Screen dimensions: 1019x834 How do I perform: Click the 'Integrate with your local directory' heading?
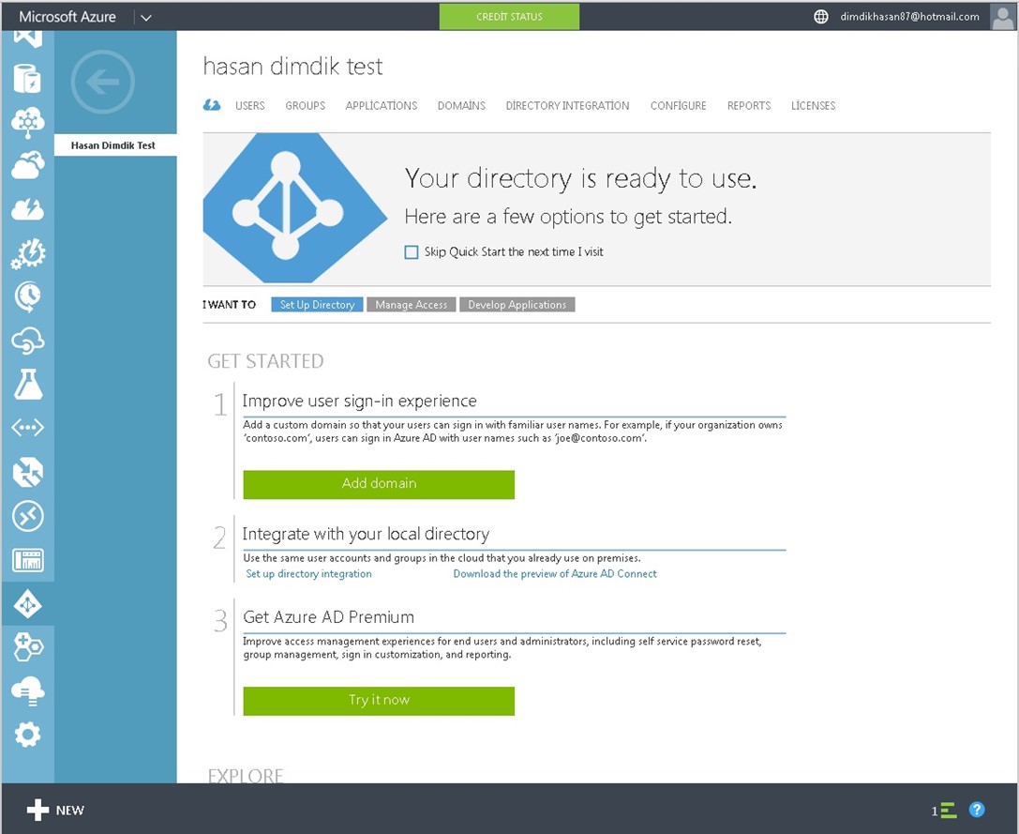coord(366,534)
